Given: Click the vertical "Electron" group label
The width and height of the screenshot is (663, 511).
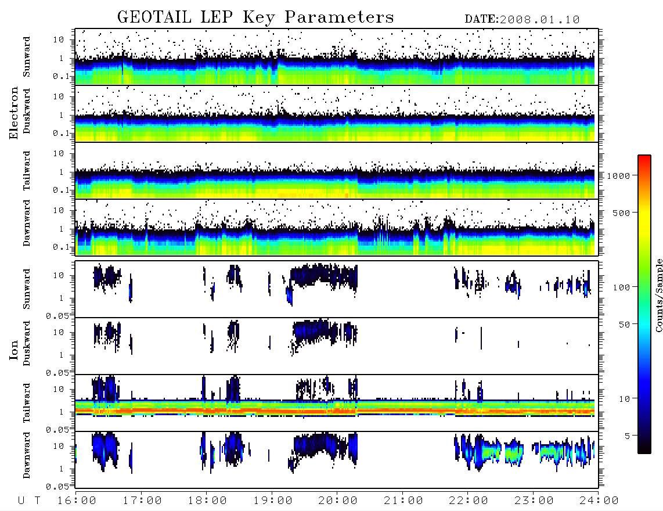Looking at the screenshot, I should pos(14,113).
